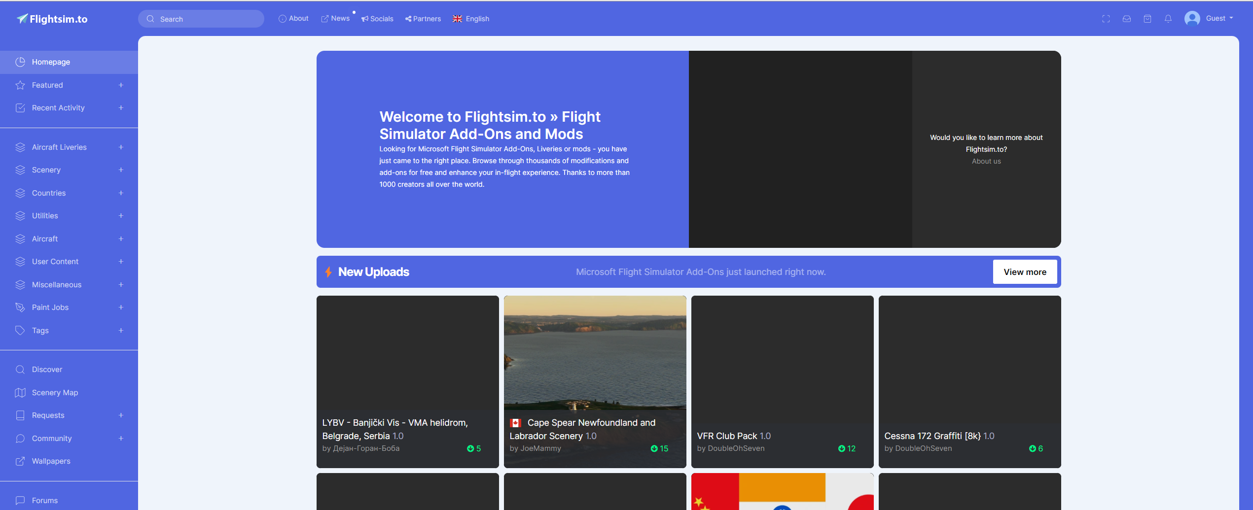The image size is (1253, 510).
Task: Click the Requests book icon
Action: 20,415
